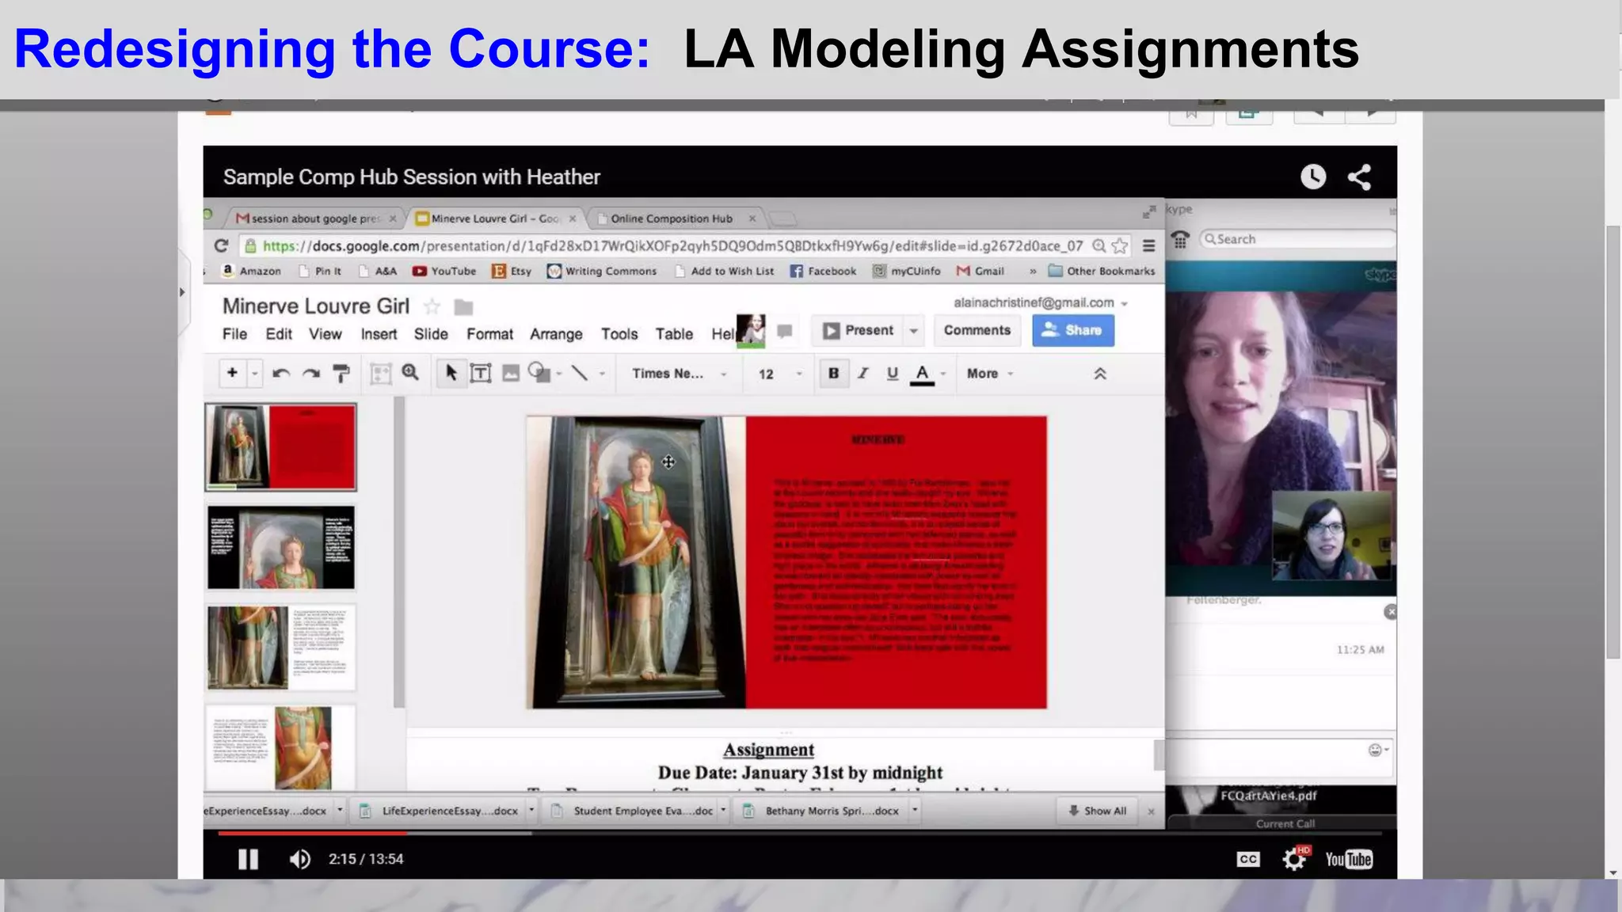Click the Zoom to fit icon
Screen dimensions: 1622x912
tap(381, 374)
